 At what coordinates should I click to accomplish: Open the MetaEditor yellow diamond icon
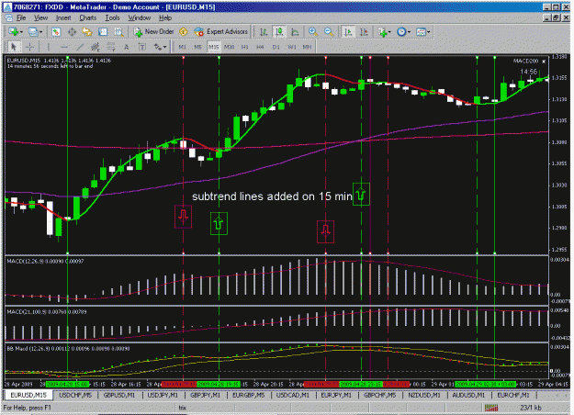coord(184,32)
